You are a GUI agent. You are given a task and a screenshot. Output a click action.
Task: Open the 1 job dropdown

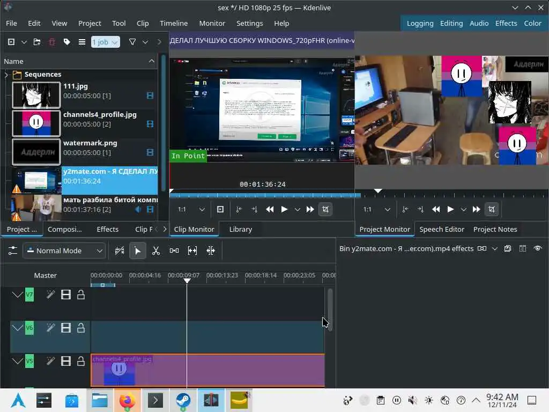(106, 42)
